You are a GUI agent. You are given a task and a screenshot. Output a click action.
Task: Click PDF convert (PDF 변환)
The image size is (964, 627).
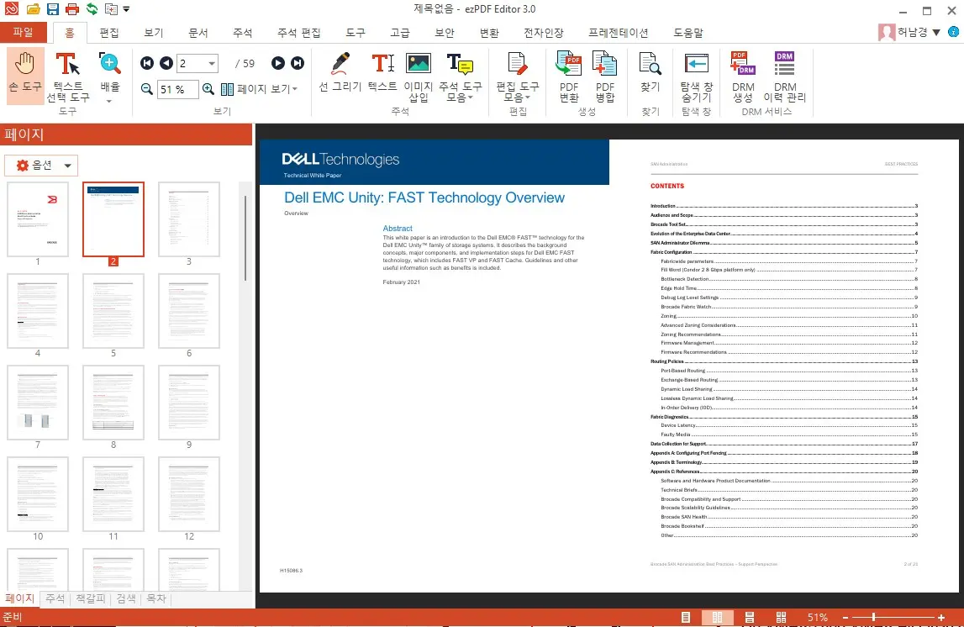[569, 77]
